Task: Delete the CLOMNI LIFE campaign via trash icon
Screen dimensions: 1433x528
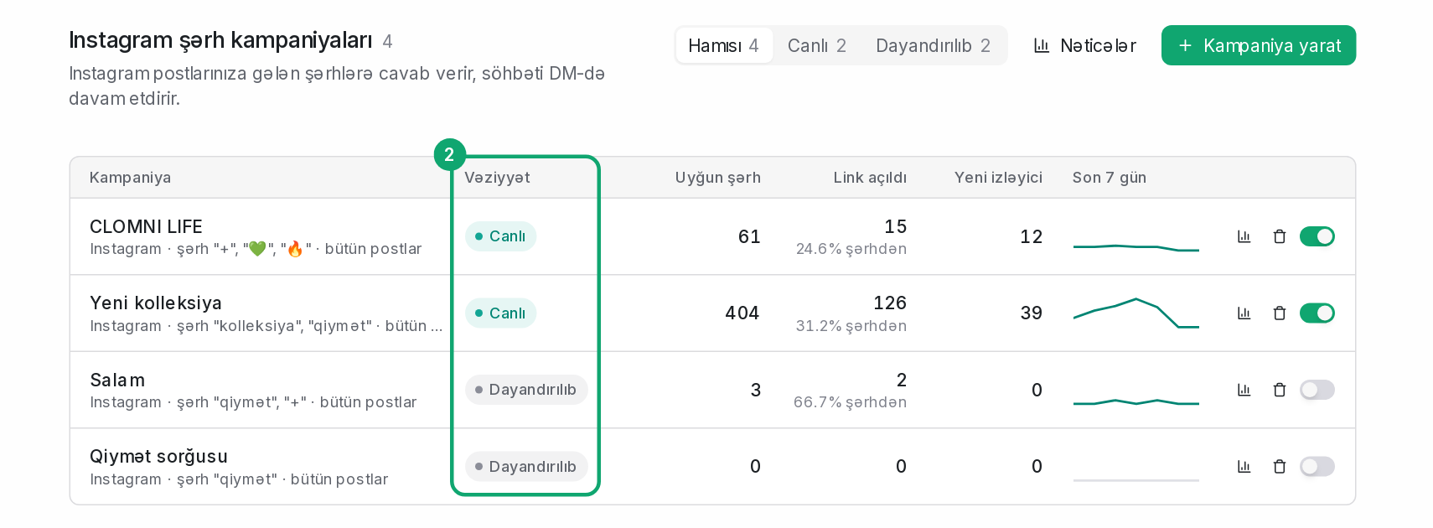Action: pos(1280,236)
